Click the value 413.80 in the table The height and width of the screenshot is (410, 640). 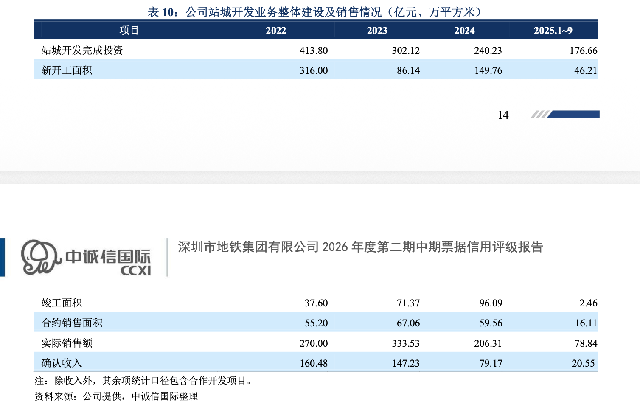(313, 51)
